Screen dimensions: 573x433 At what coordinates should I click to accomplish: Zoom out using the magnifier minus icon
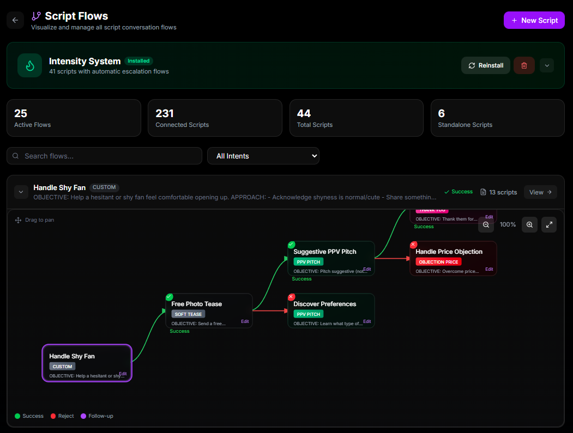[x=486, y=224]
